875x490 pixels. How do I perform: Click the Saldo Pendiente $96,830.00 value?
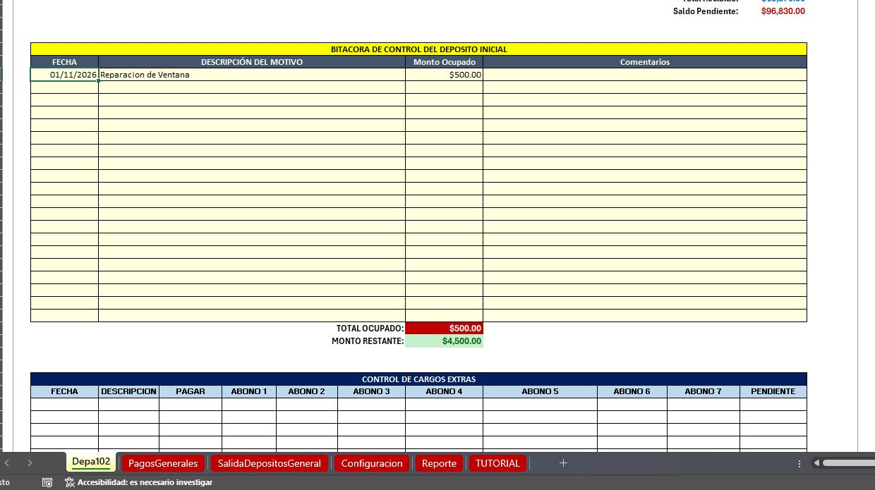tap(783, 11)
